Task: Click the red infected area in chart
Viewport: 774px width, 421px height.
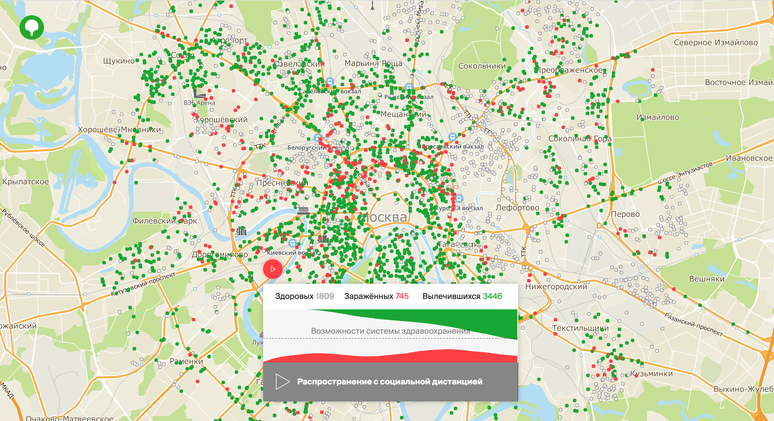Action: (390, 357)
